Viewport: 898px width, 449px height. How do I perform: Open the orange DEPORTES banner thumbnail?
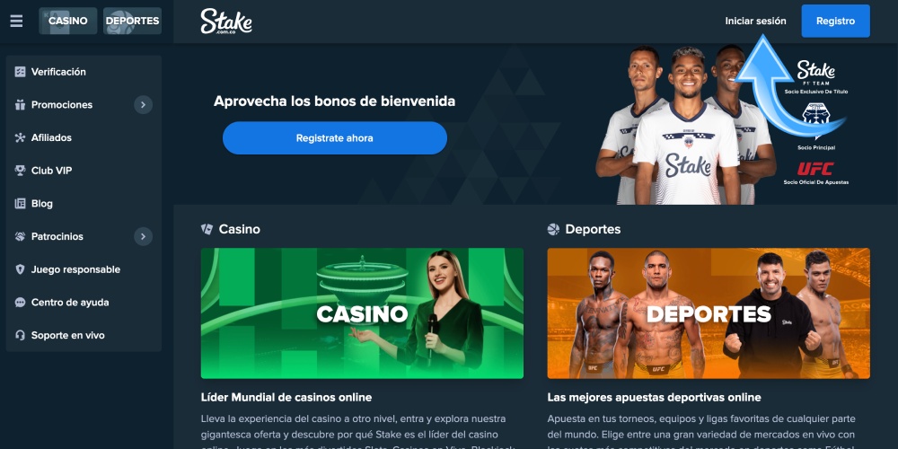(709, 313)
